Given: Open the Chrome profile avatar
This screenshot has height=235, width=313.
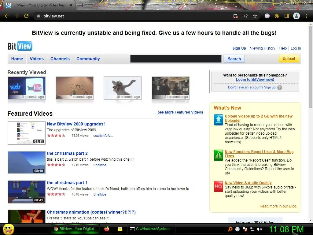Looking at the screenshot, I should click(296, 16).
